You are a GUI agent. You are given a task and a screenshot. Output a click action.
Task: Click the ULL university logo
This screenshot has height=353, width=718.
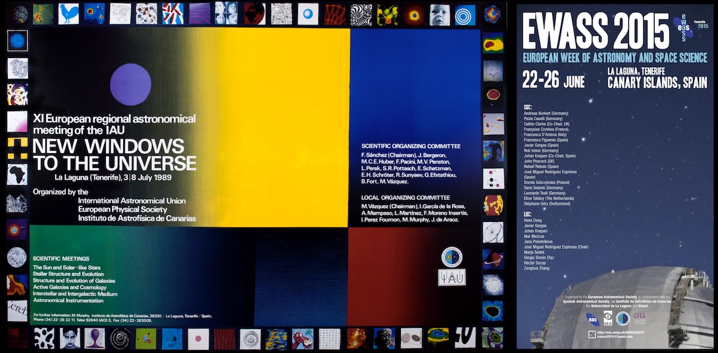point(640,319)
